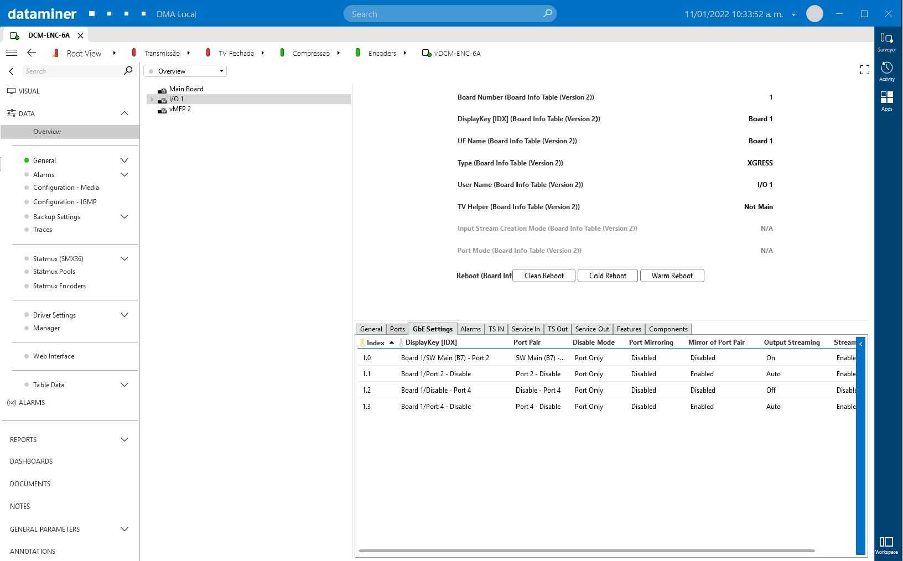Open the Activity panel icon
Screen dimensions: 903x561
click(886, 71)
